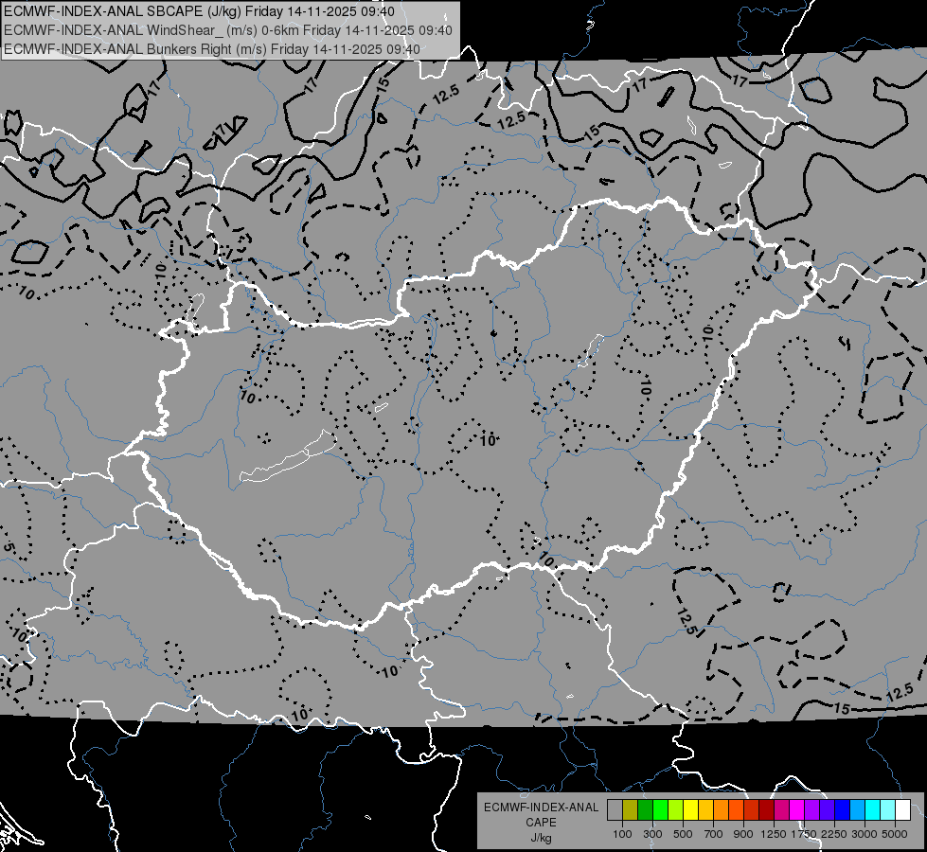Click the 900 legend tick label
The image size is (927, 852).
click(x=743, y=834)
